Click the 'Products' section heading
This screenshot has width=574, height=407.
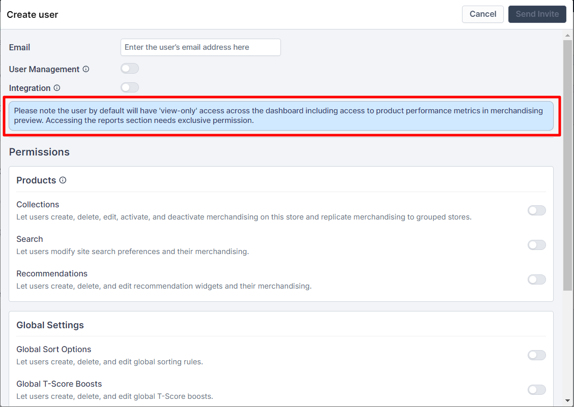pos(36,180)
